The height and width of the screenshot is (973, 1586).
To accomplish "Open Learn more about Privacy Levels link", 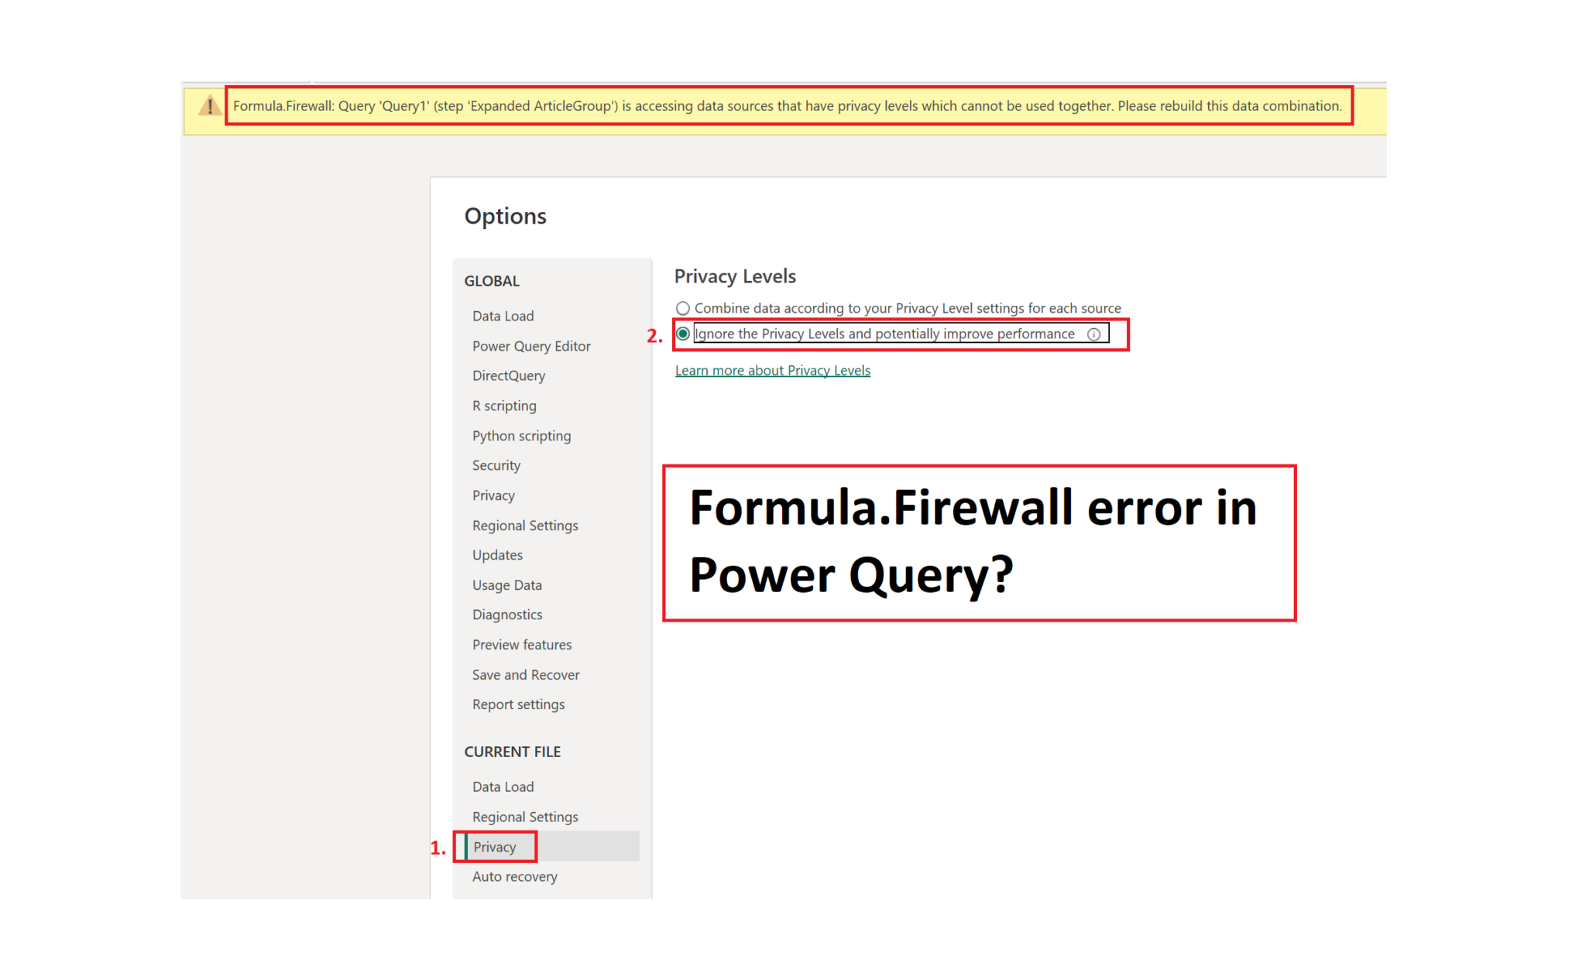I will (772, 370).
